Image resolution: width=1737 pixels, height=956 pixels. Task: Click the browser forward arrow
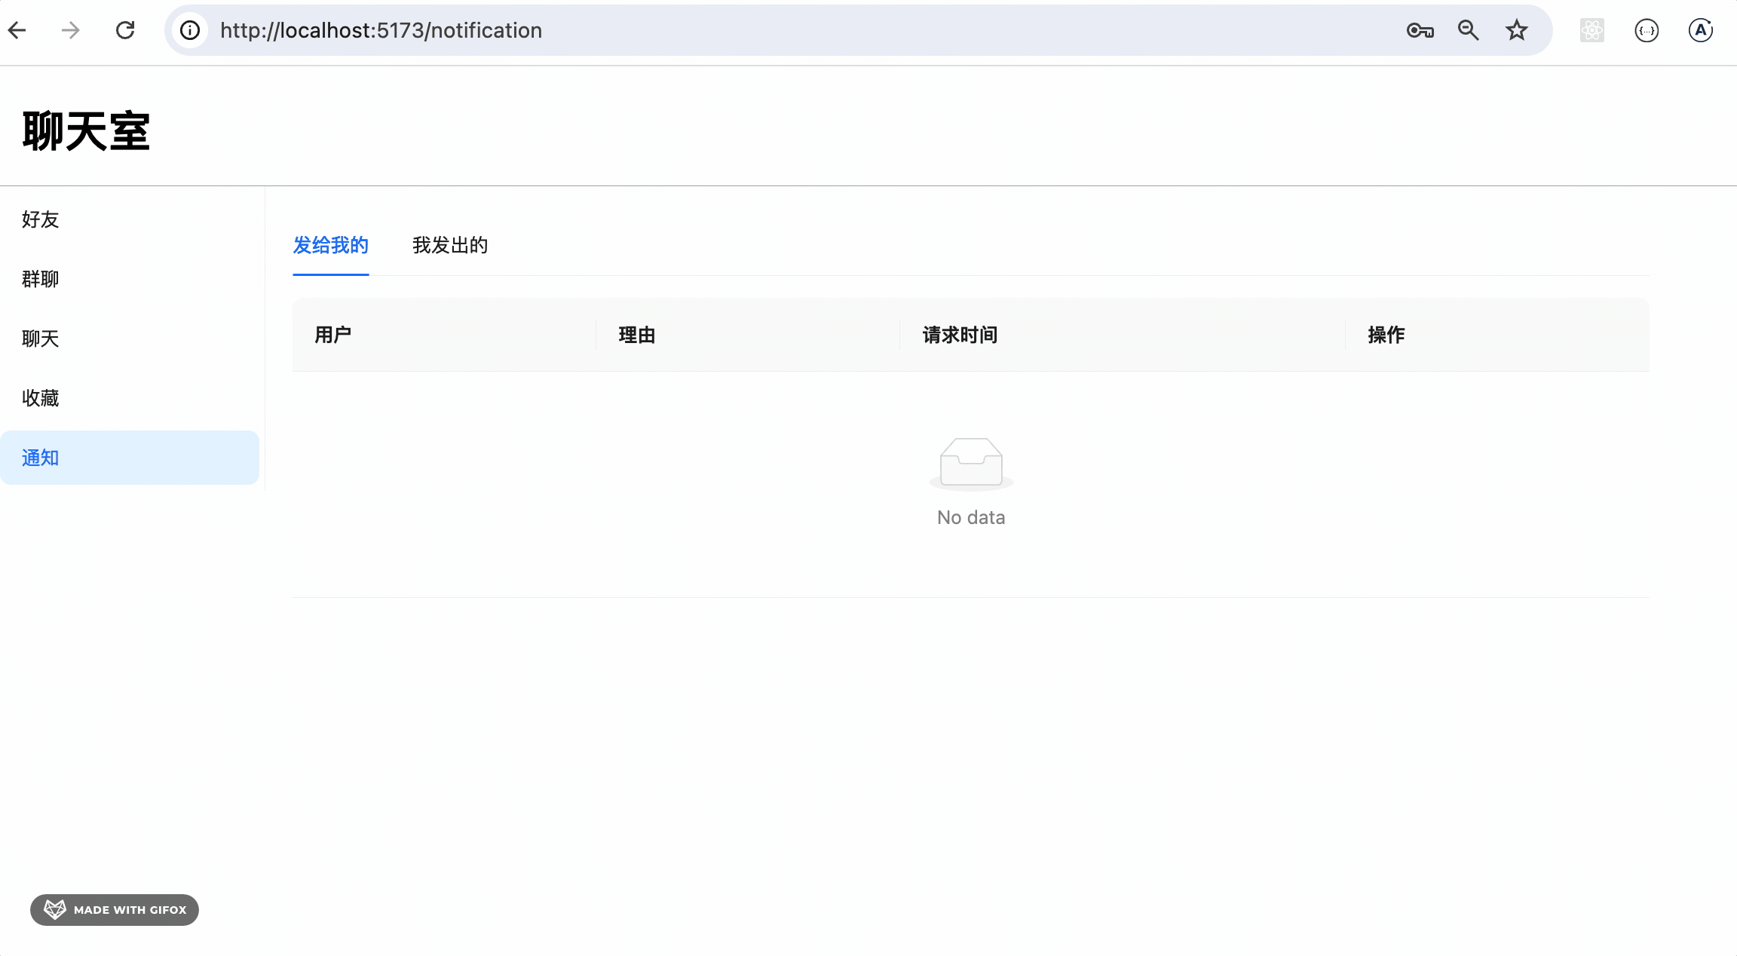tap(71, 30)
